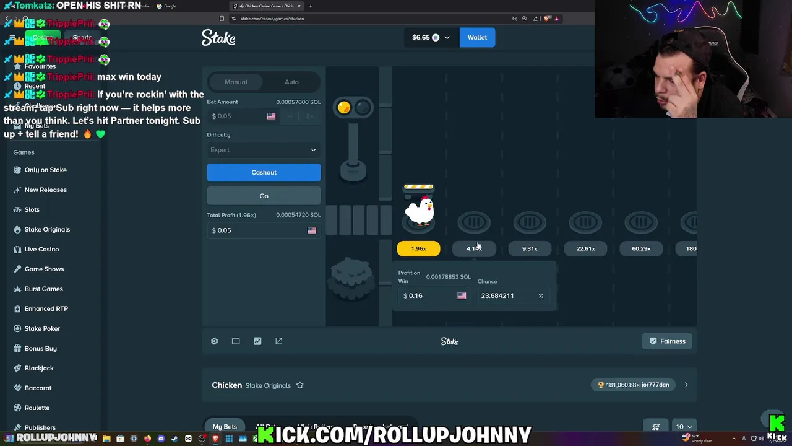Click the flag icon in Profit on Win field
The height and width of the screenshot is (446, 792).
(x=462, y=296)
